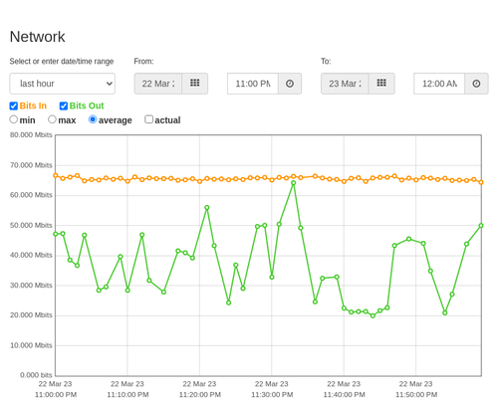Click the To date field showing 23 Mar

345,84
